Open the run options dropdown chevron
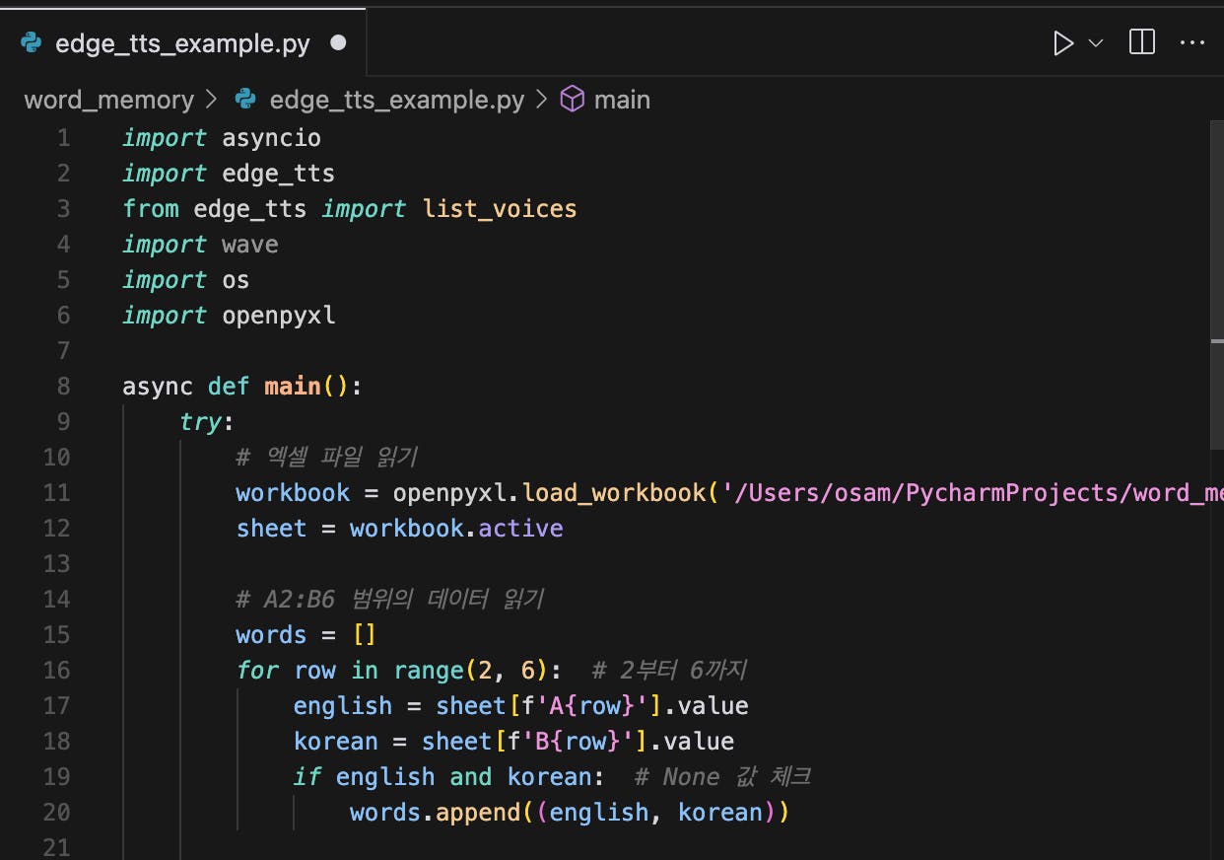This screenshot has height=860, width=1224. pyautogui.click(x=1095, y=43)
